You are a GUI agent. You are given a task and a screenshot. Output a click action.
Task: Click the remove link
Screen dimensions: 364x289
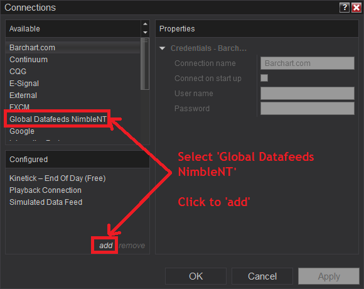[132, 246]
